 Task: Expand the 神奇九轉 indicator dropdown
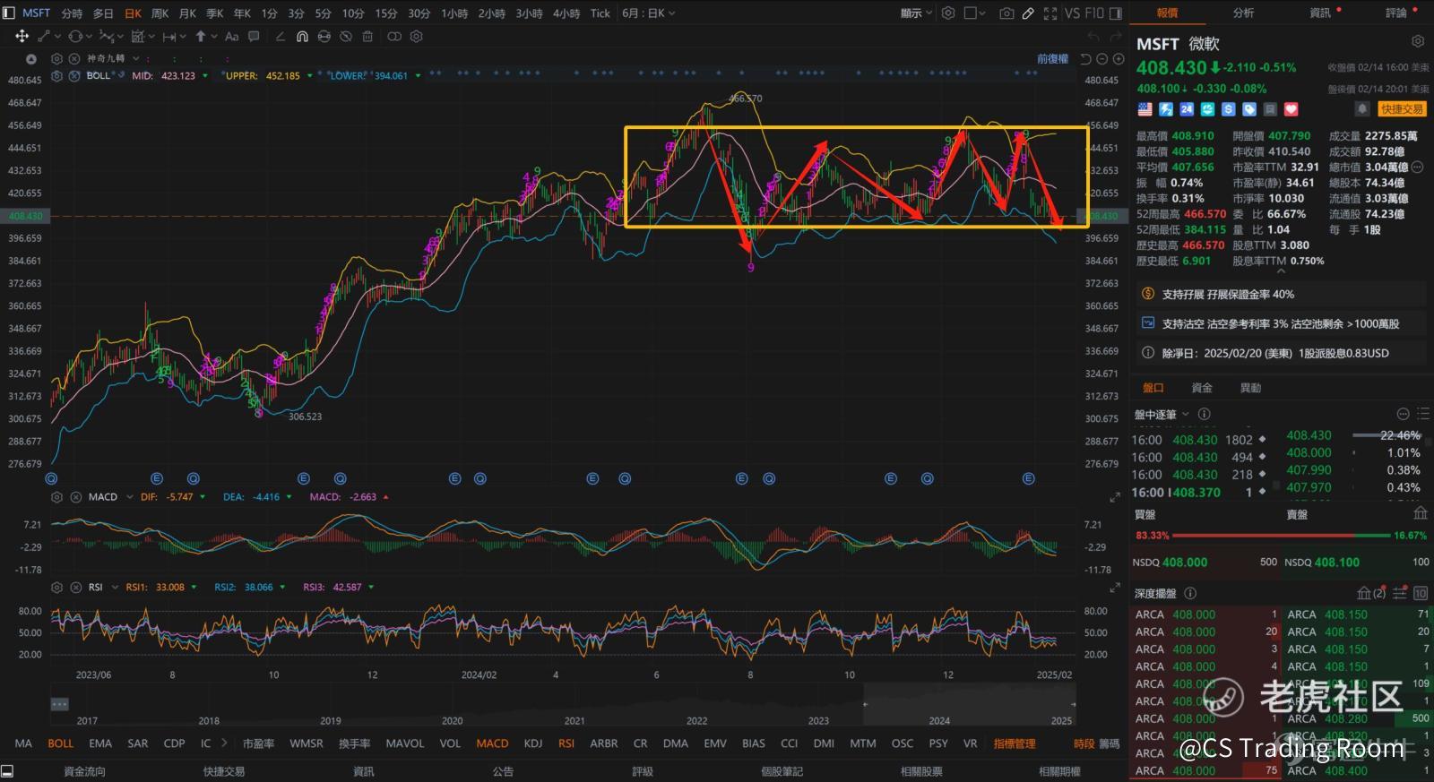click(136, 58)
